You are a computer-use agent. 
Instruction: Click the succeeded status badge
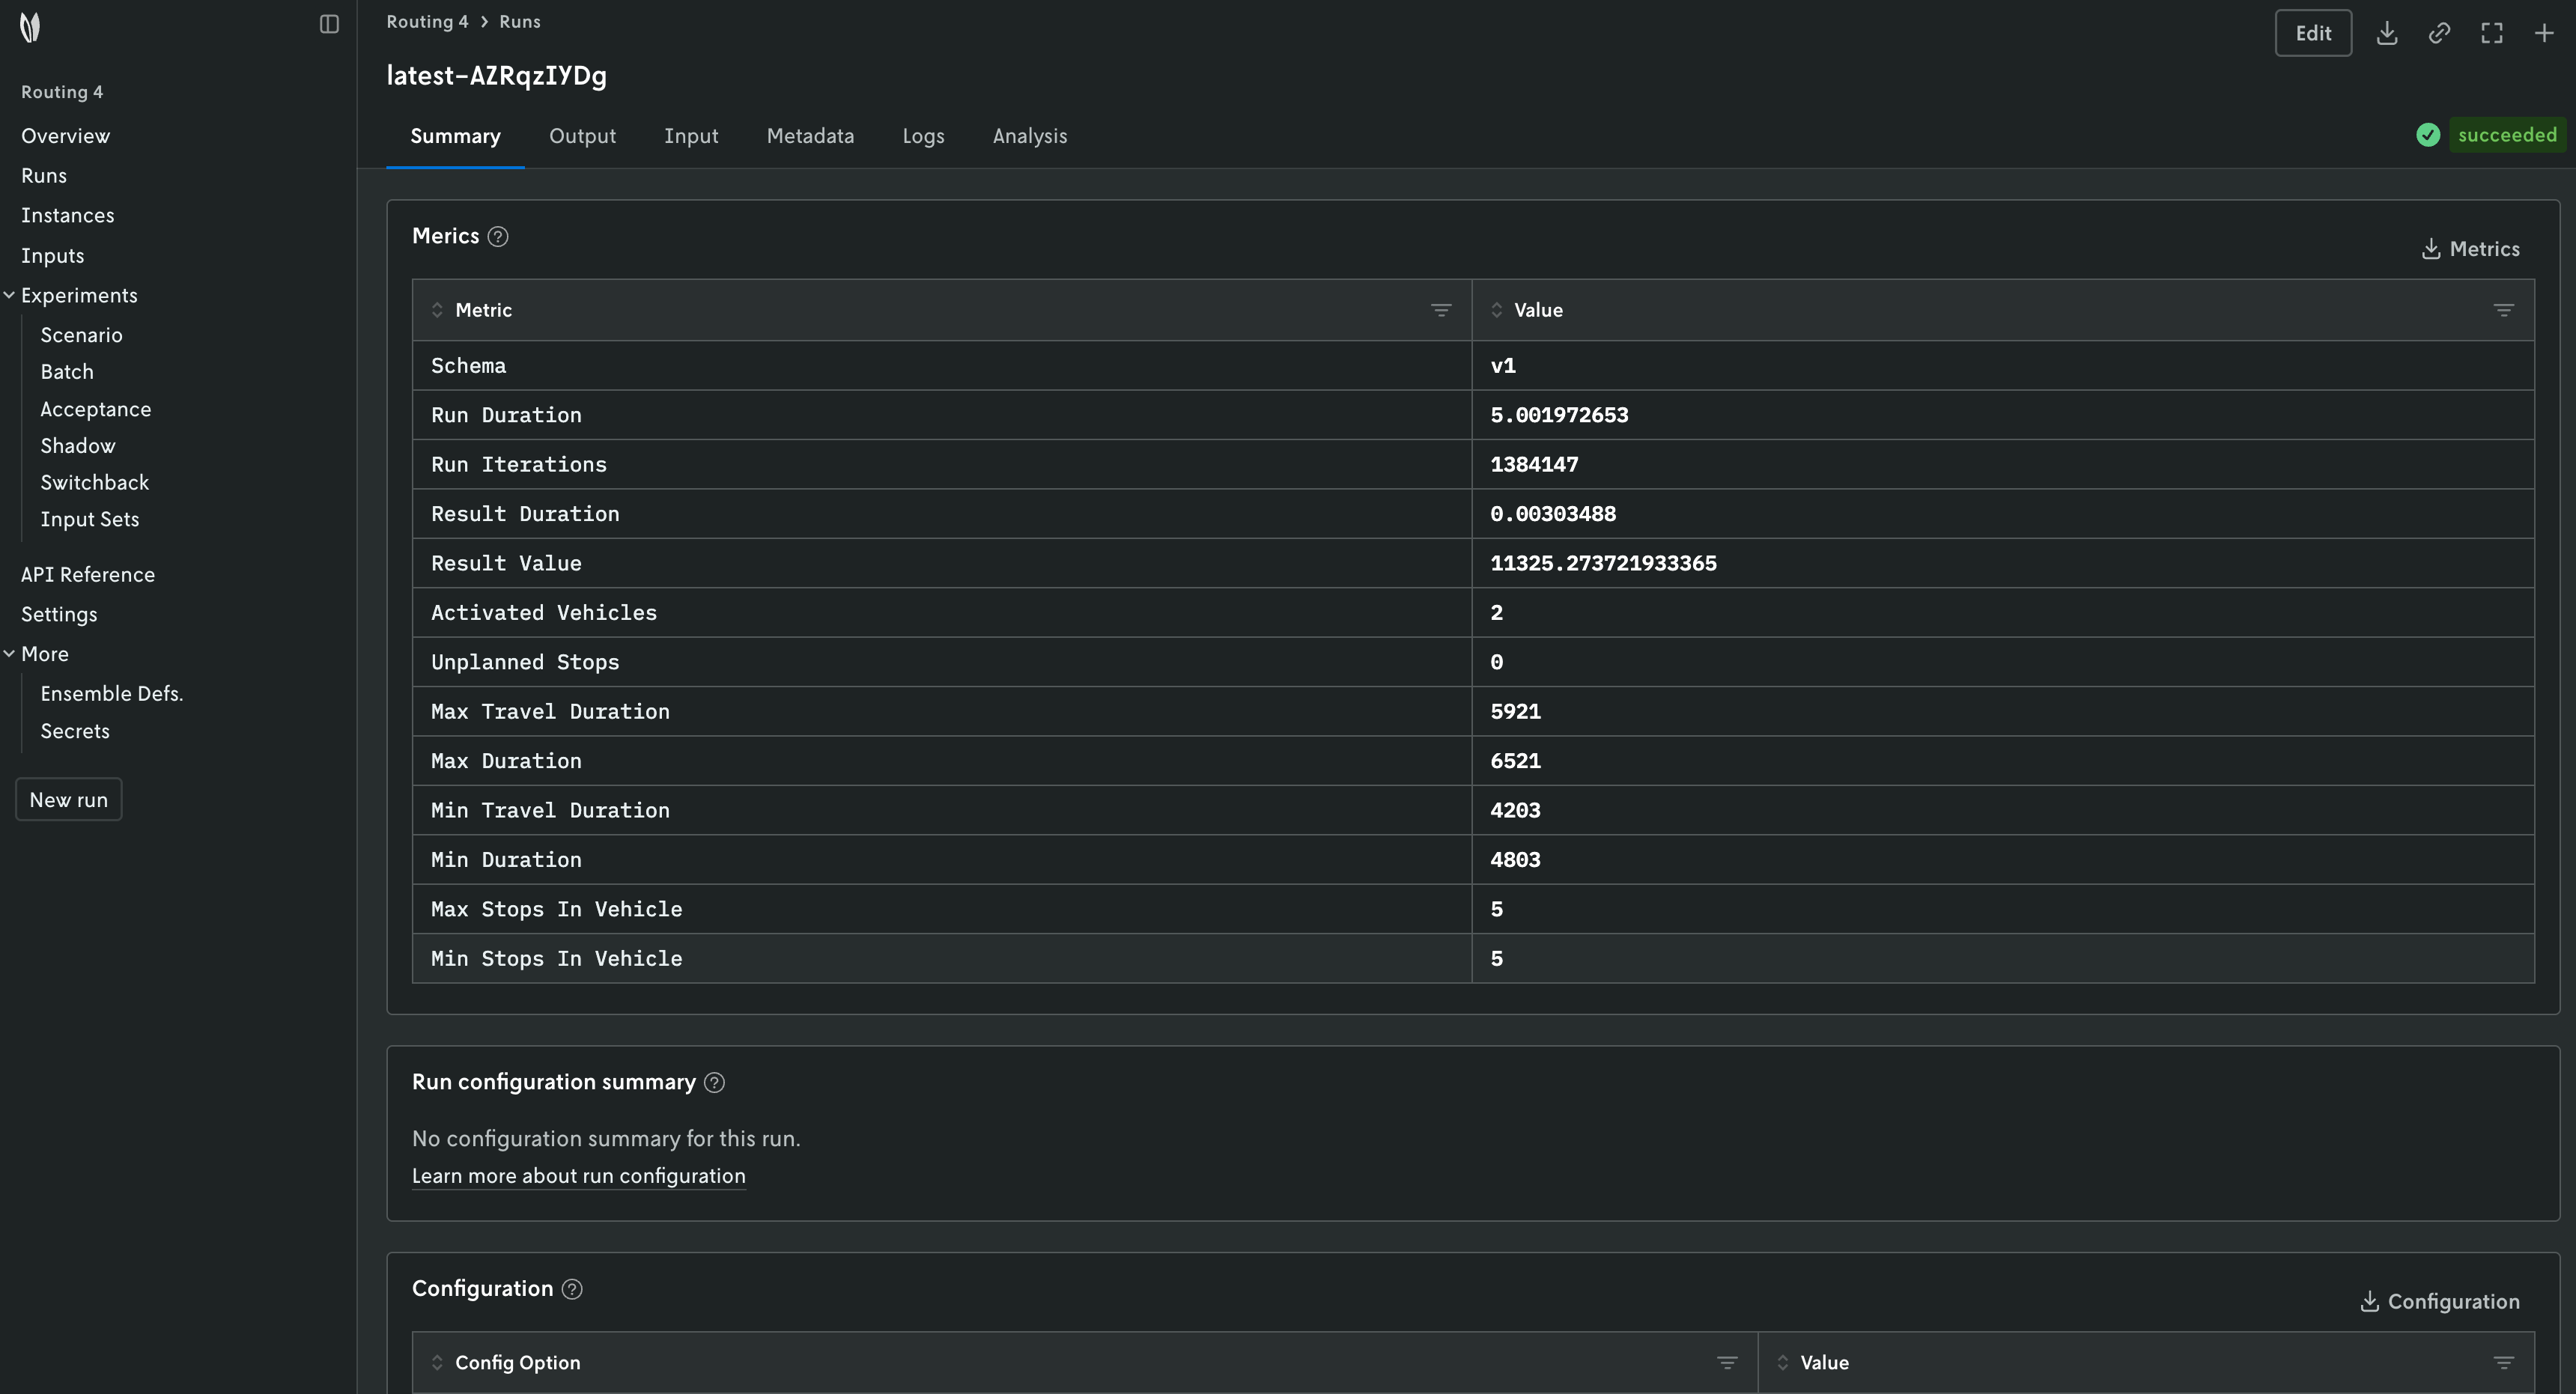coord(2507,135)
